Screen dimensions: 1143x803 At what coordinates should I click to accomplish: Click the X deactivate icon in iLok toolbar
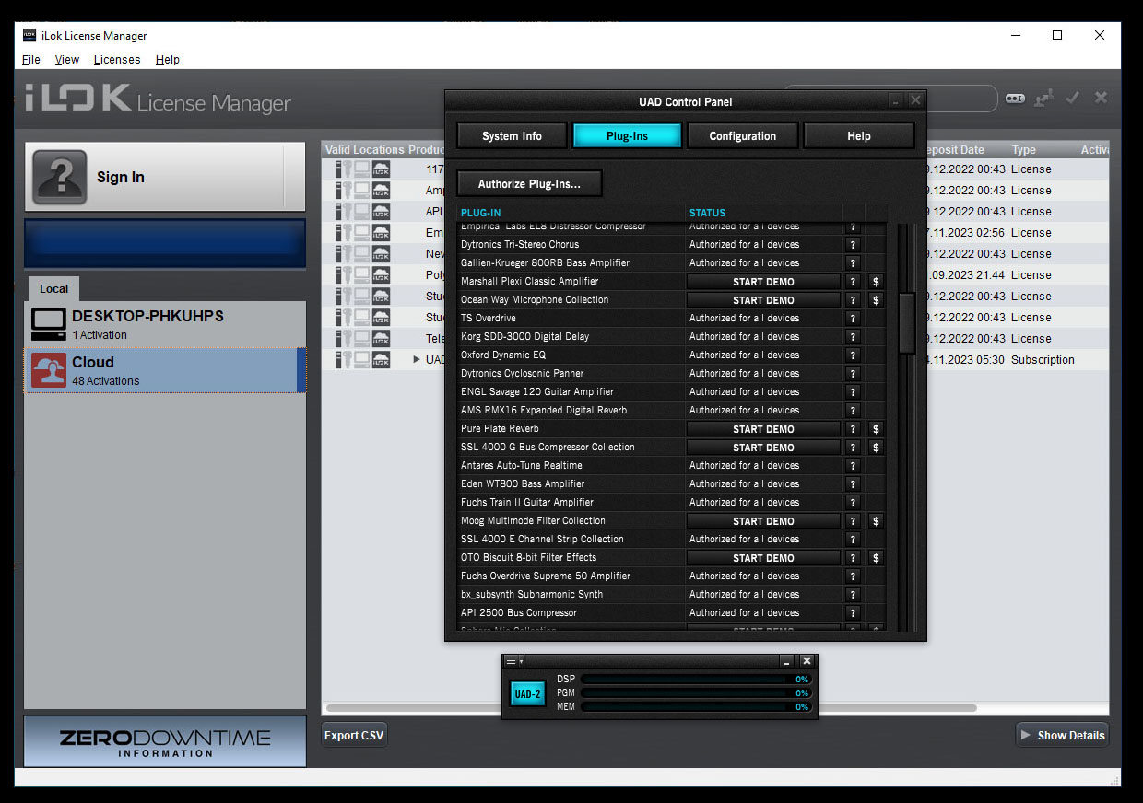pyautogui.click(x=1101, y=98)
